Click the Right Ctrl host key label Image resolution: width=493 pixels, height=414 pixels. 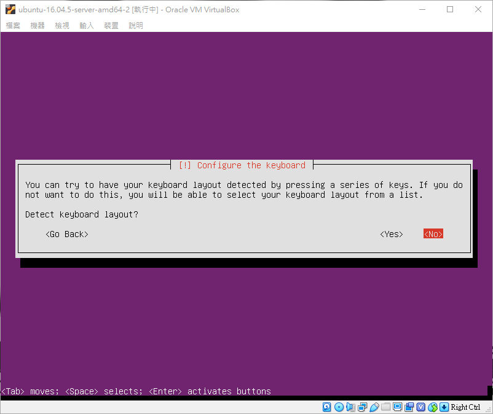click(x=465, y=407)
